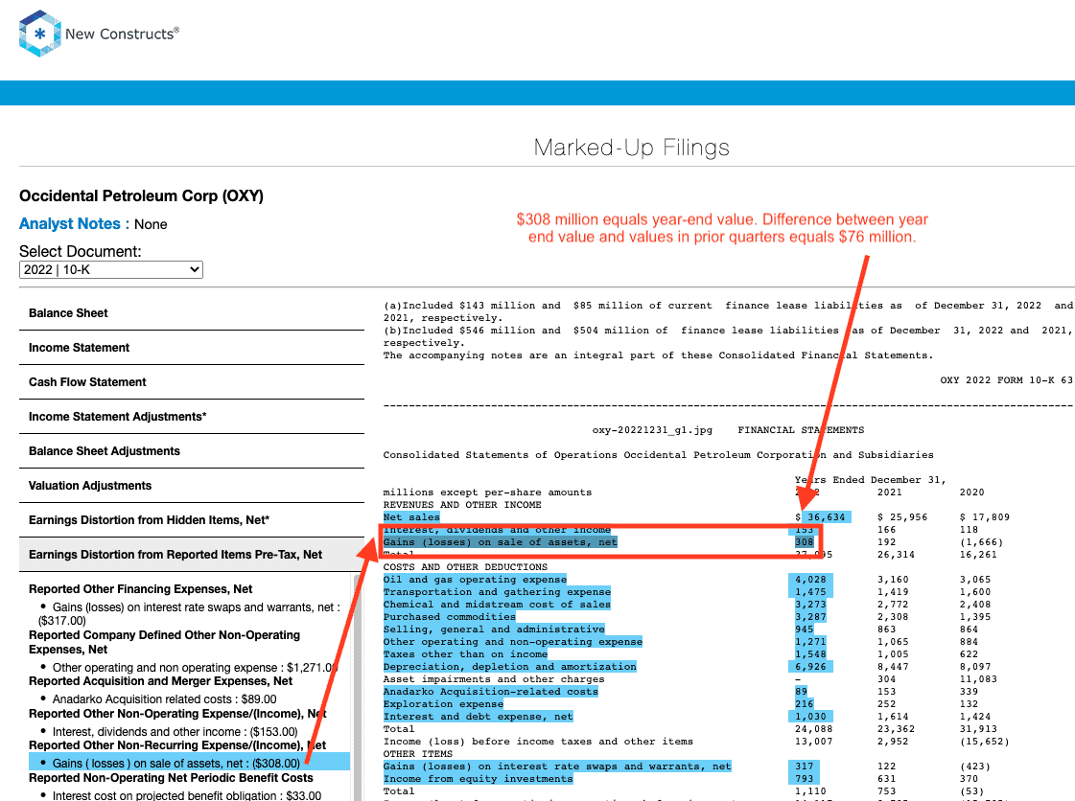The width and height of the screenshot is (1075, 801).
Task: Click the highlighted 4,028 value
Action: coord(810,580)
